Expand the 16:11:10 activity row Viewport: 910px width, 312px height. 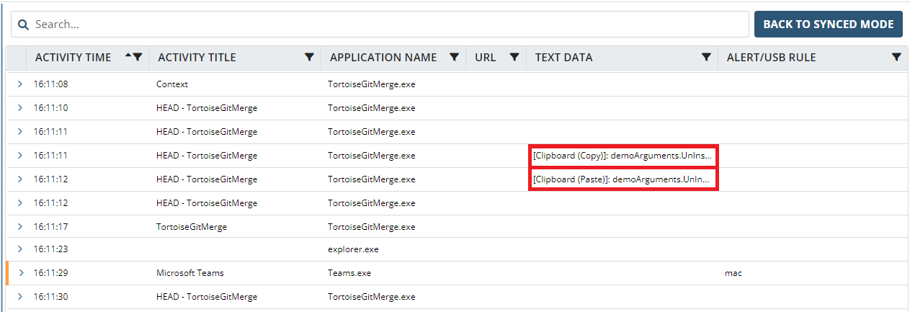[x=20, y=108]
